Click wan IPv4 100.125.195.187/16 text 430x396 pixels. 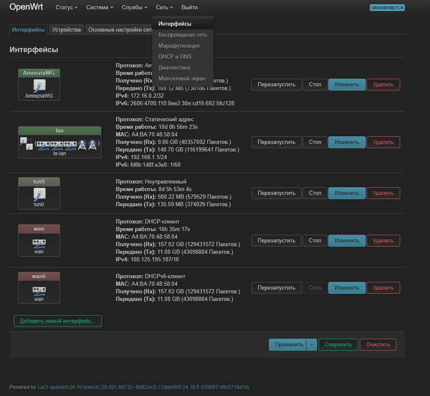(155, 259)
